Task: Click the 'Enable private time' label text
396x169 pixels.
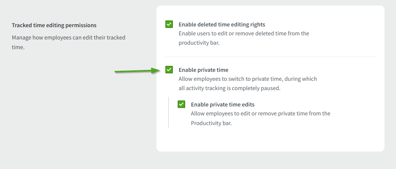Action: pos(203,70)
